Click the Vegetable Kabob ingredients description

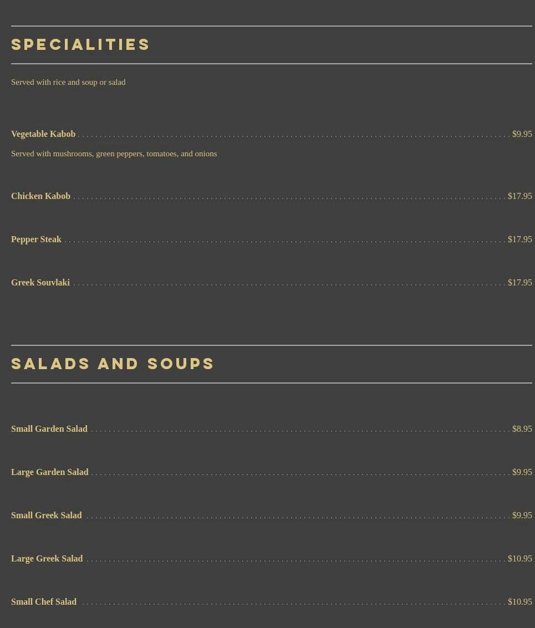click(x=114, y=154)
